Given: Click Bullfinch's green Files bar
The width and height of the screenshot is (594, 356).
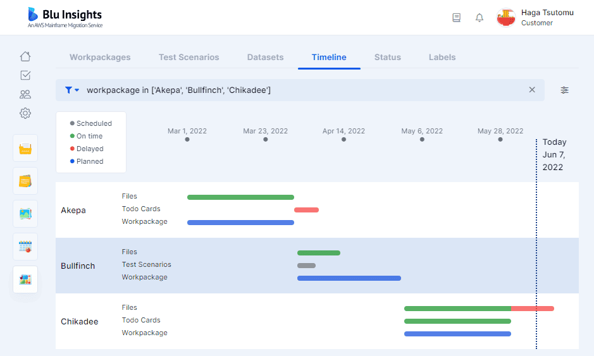Looking at the screenshot, I should point(319,253).
